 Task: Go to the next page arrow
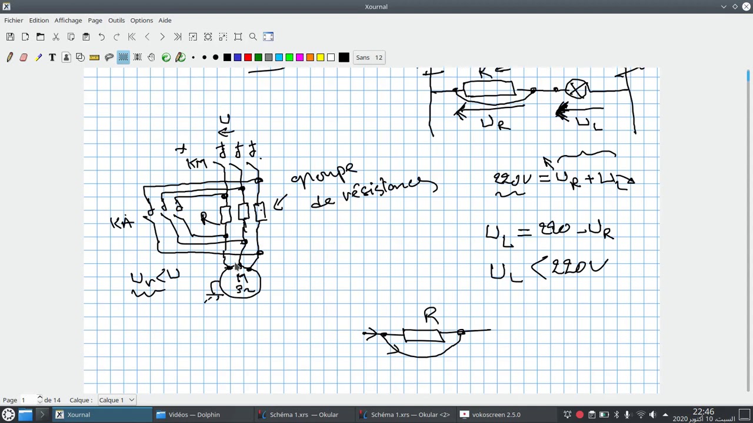(162, 37)
